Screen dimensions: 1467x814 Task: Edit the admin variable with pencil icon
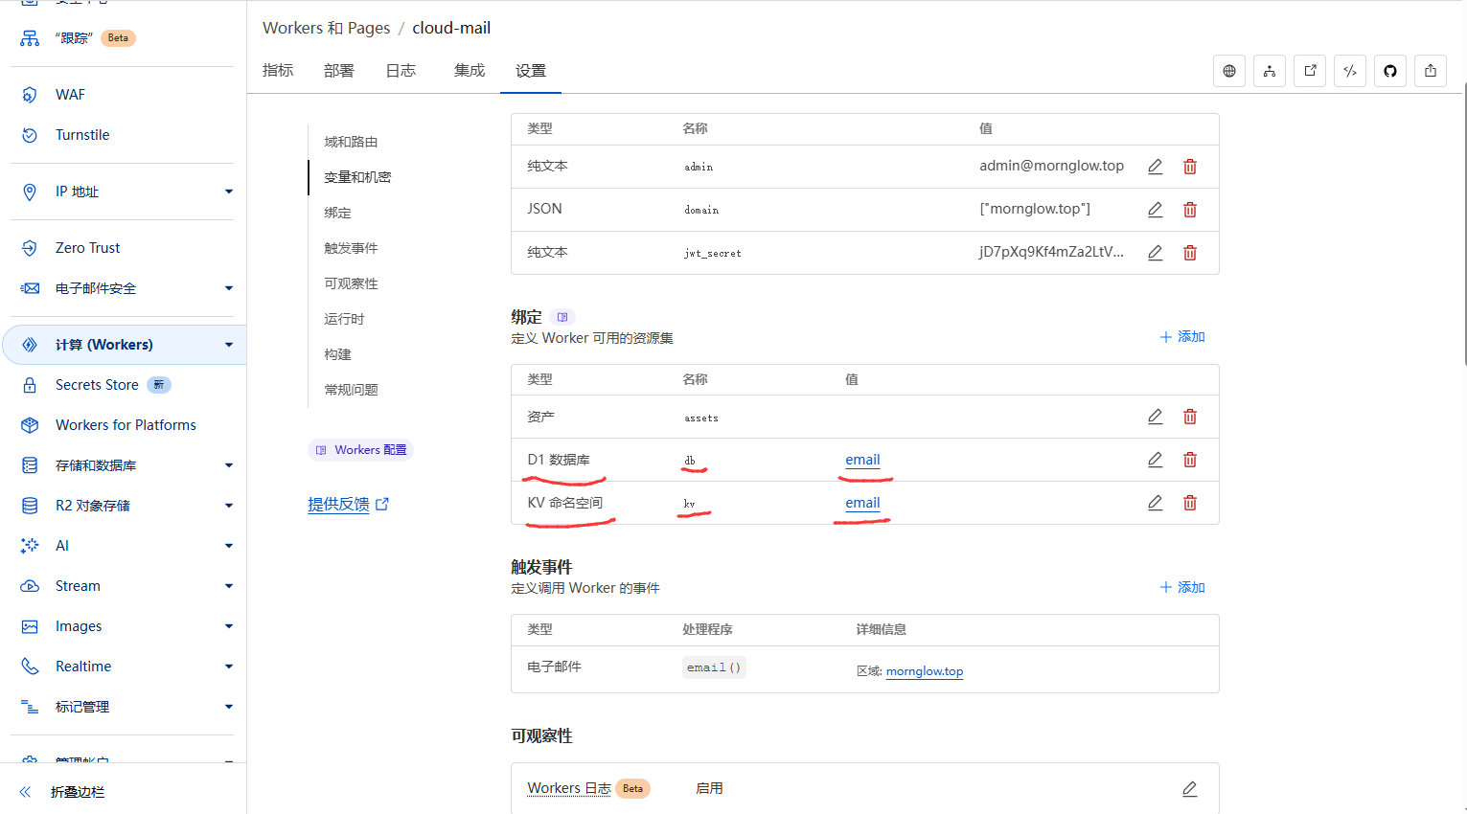pyautogui.click(x=1156, y=167)
